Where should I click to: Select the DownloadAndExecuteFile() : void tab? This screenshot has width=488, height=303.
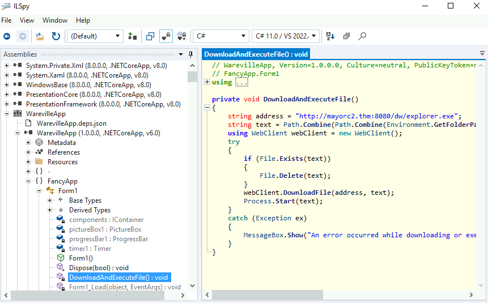[256, 54]
